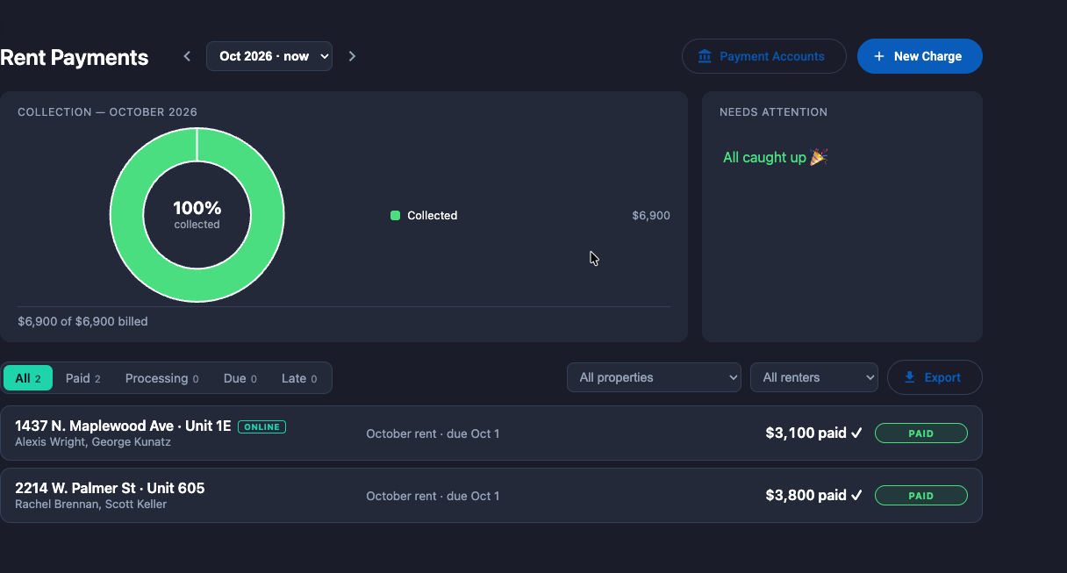Click the download icon on Export

tap(910, 377)
